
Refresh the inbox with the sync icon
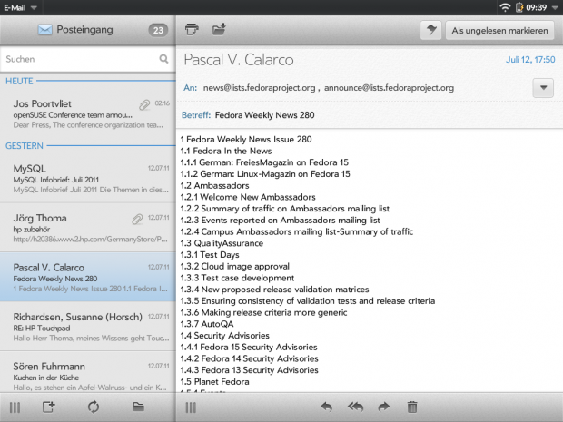[94, 407]
